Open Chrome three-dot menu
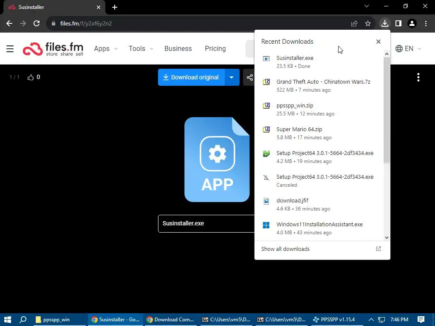This screenshot has width=435, height=326. click(426, 24)
